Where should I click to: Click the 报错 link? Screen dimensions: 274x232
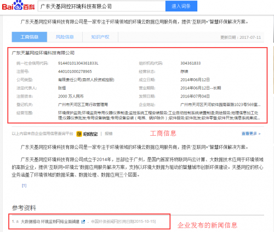pyautogui.click(x=109, y=134)
